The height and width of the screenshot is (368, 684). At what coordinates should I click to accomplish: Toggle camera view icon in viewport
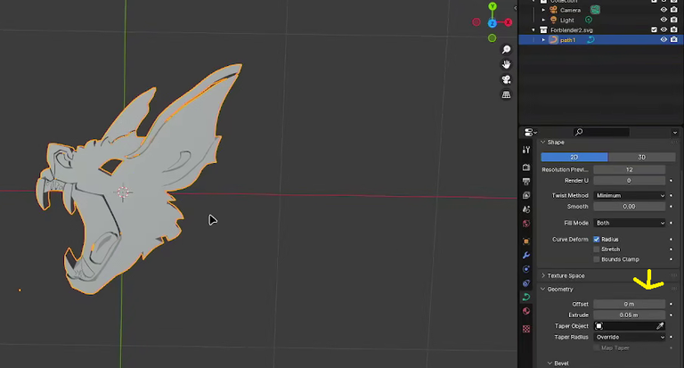506,79
